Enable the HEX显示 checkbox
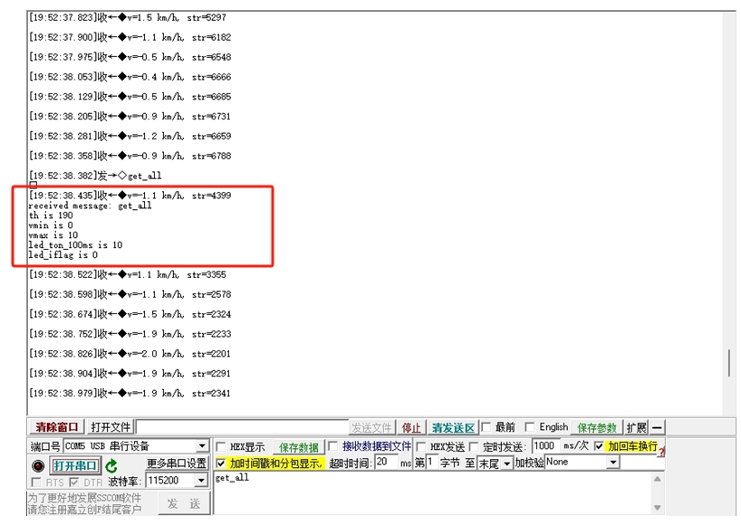The height and width of the screenshot is (525, 741). [221, 447]
